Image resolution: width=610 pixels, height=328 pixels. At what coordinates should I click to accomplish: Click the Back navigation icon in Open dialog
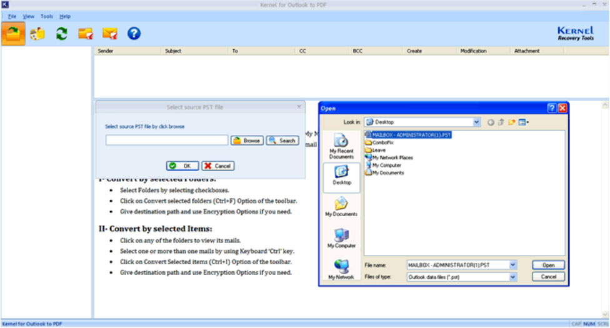(x=491, y=122)
